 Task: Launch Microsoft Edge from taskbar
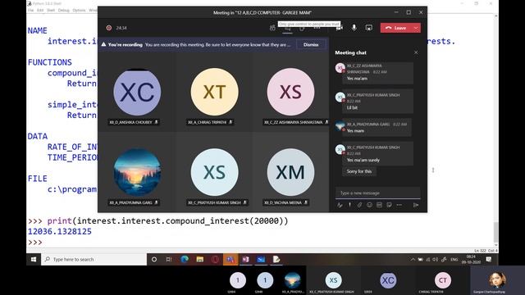(184, 259)
